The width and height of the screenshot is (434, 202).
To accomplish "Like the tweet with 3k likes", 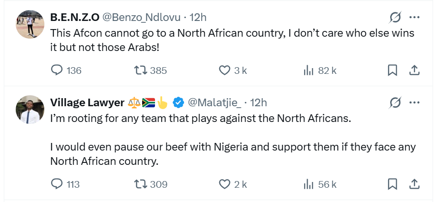I will point(225,71).
